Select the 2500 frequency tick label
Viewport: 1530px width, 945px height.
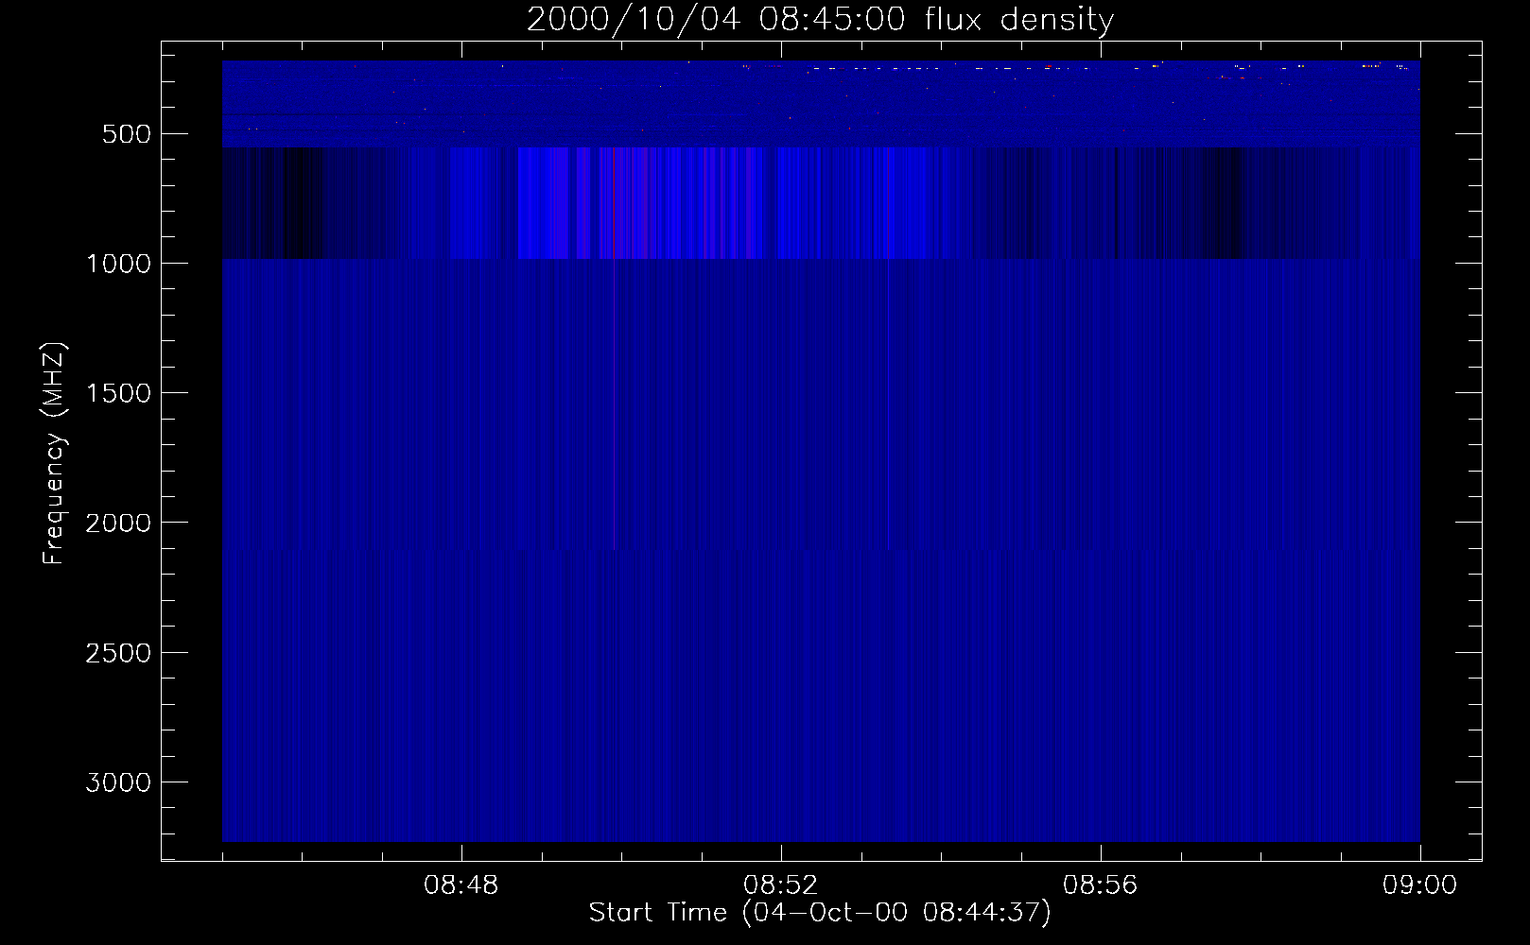coord(118,653)
